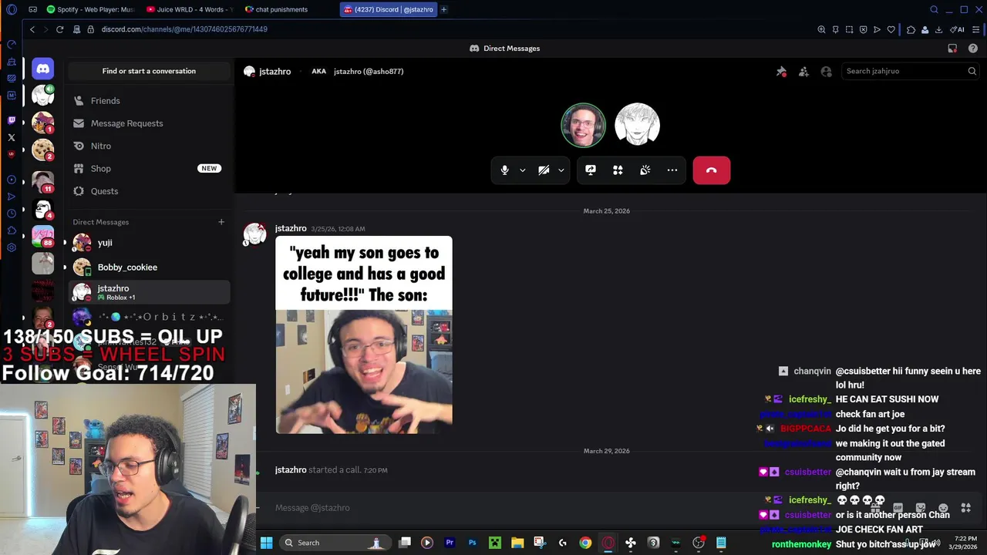This screenshot has height=555, width=987.
Task: Open a new browser tab
Action: [x=444, y=9]
